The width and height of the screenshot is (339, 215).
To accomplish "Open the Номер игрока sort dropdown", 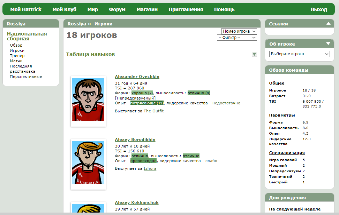I will (239, 31).
